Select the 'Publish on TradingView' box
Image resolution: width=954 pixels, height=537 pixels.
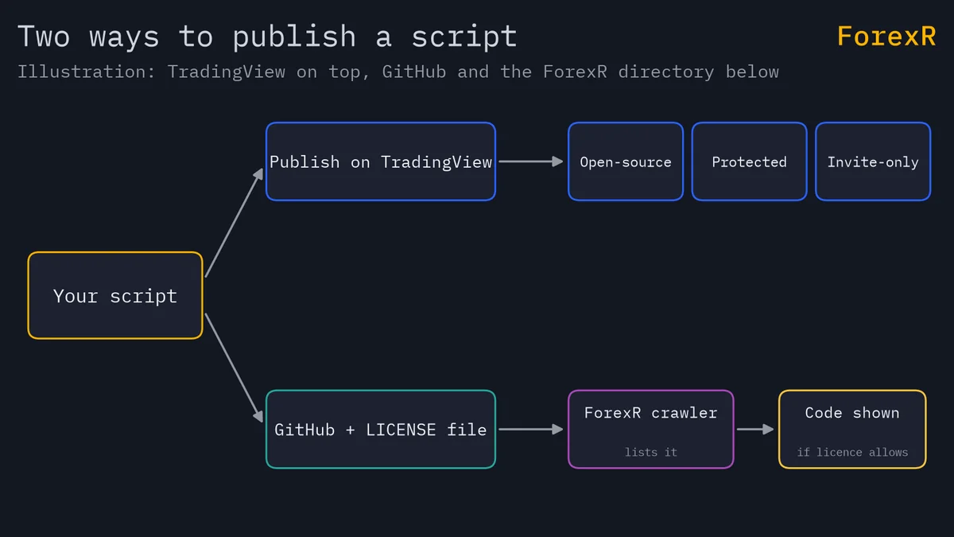pos(381,161)
